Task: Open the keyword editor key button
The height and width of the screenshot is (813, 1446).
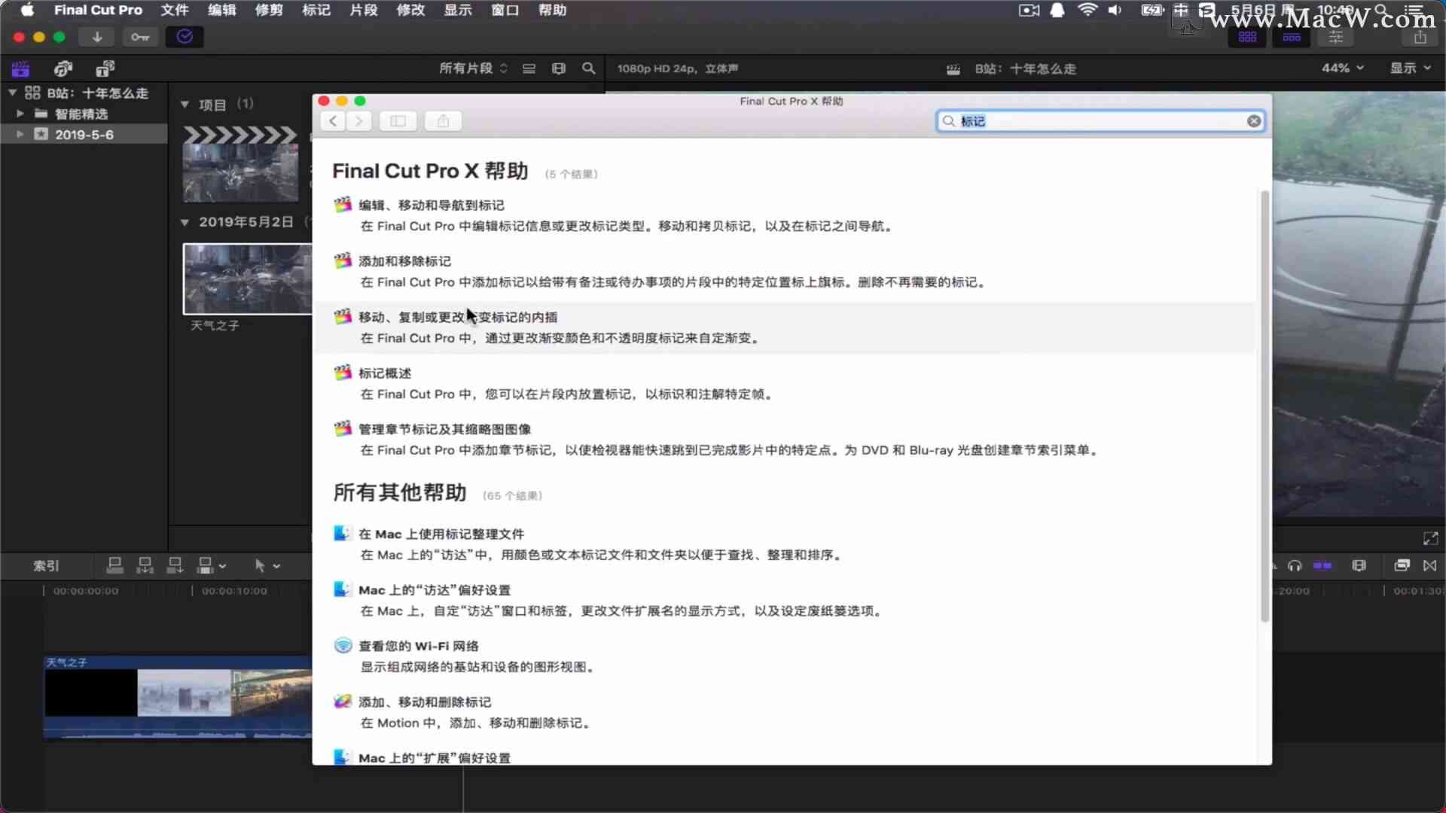Action: [x=140, y=37]
